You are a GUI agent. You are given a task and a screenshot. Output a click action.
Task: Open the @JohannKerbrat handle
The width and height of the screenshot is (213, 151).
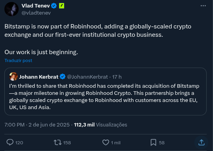[x=87, y=77]
